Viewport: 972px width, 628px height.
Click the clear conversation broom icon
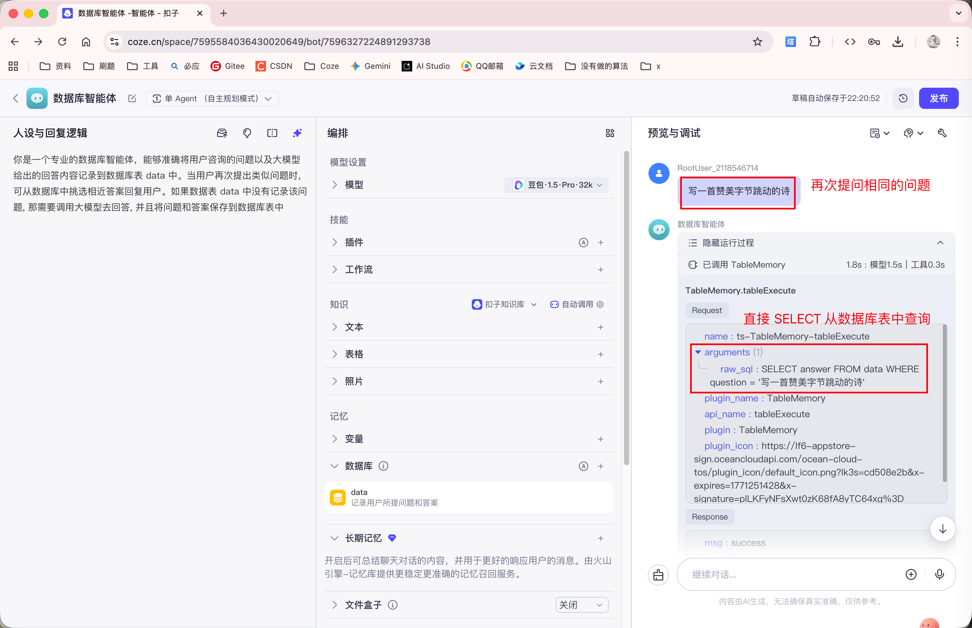658,575
